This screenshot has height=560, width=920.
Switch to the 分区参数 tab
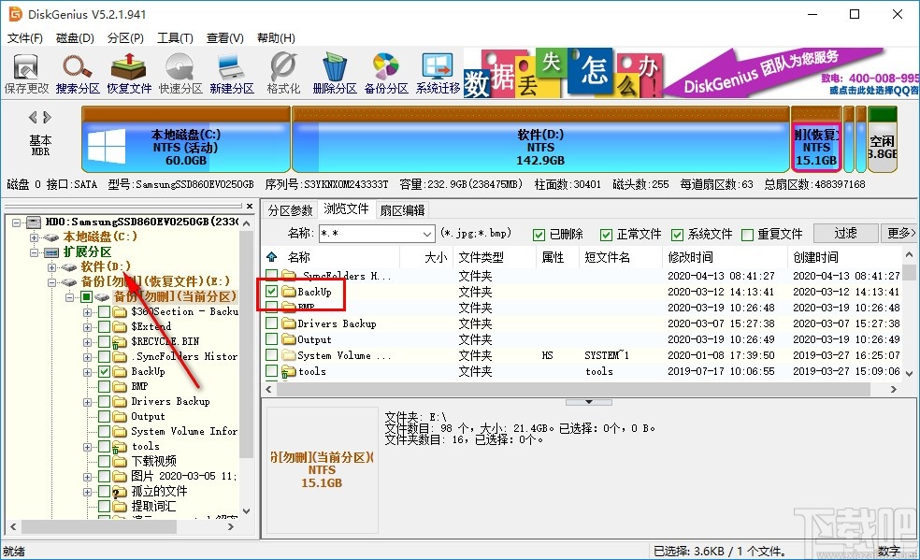[291, 210]
